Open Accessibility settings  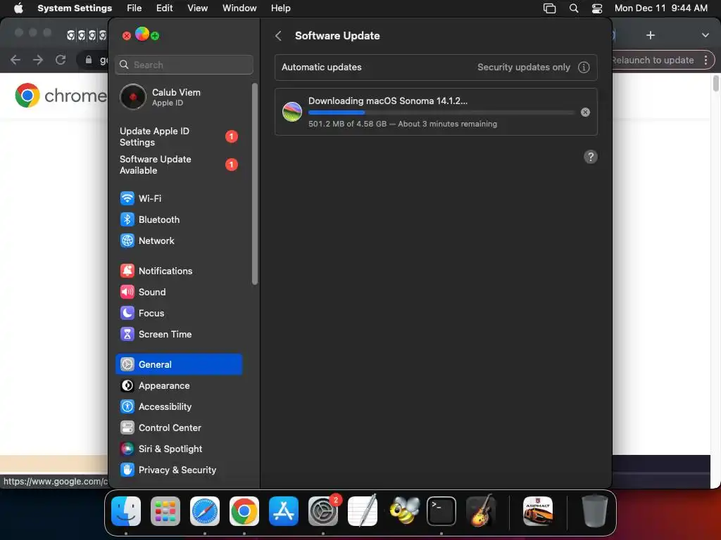[178, 407]
